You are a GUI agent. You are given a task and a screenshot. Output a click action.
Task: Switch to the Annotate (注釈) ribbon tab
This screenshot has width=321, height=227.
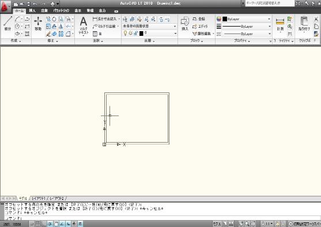click(44, 10)
